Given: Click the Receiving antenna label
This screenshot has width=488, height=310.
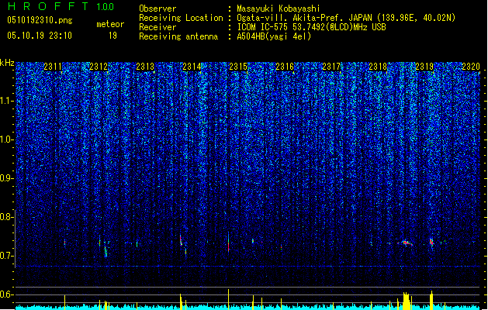Looking at the screenshot, I should tap(178, 36).
